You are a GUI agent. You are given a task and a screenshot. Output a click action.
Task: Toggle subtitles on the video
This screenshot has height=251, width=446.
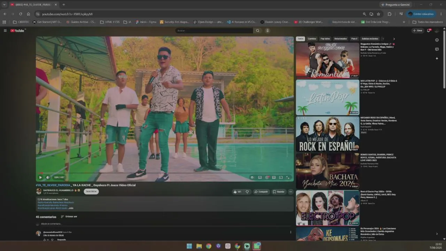260,177
